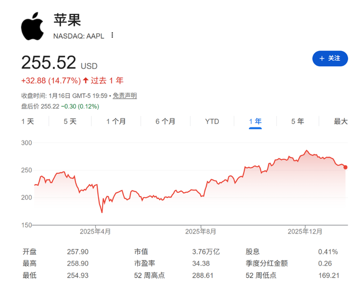Click the 2025年4月 axis label

(x=95, y=231)
